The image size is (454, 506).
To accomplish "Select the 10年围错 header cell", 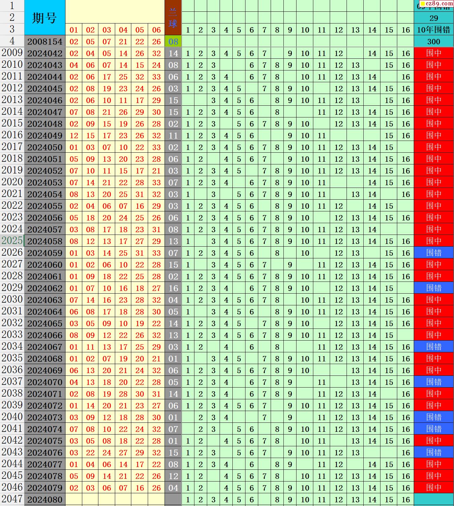I will tap(434, 30).
